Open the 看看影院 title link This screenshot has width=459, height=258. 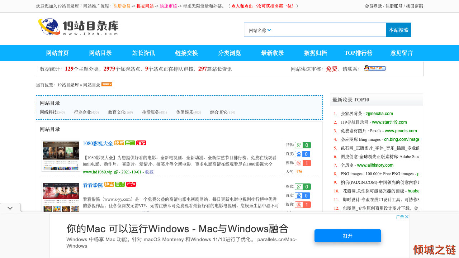click(93, 185)
